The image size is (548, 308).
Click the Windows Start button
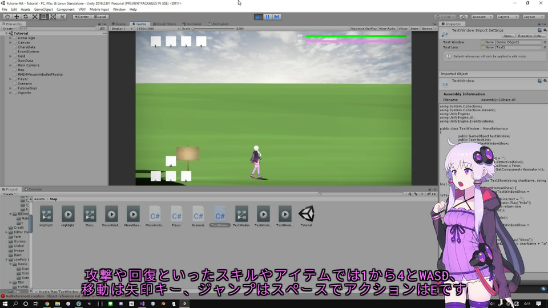5,304
